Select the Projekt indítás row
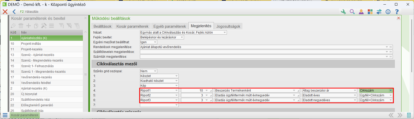 tap(46, 44)
